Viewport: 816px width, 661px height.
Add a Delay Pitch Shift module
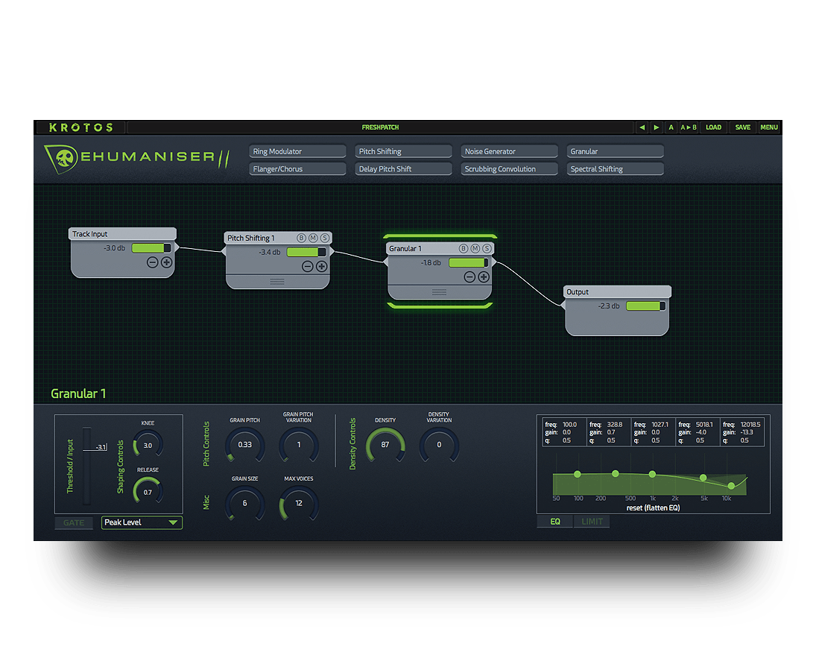[x=403, y=169]
